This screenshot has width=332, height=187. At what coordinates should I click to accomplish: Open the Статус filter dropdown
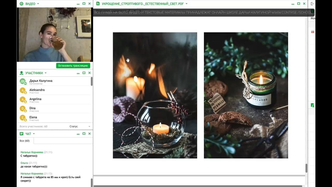(x=80, y=126)
